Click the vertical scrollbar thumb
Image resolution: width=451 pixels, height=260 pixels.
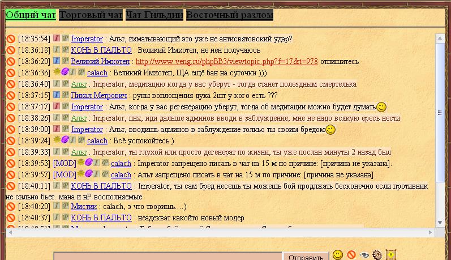(440, 113)
